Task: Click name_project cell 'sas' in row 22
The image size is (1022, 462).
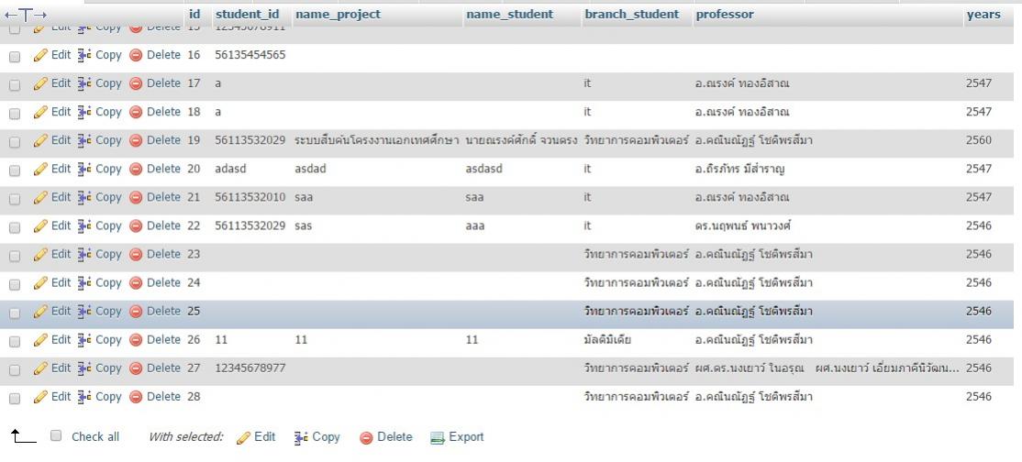Action: tap(303, 226)
